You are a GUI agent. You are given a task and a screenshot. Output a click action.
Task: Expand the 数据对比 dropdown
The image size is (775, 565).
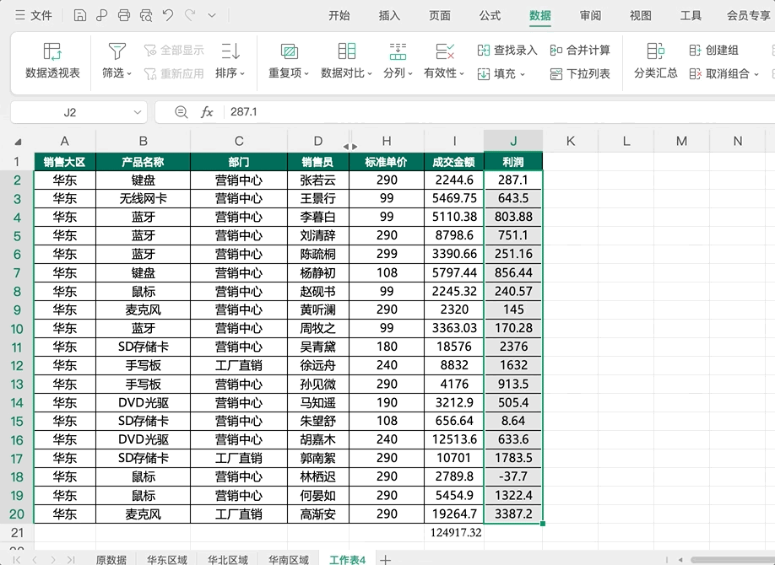tap(369, 73)
